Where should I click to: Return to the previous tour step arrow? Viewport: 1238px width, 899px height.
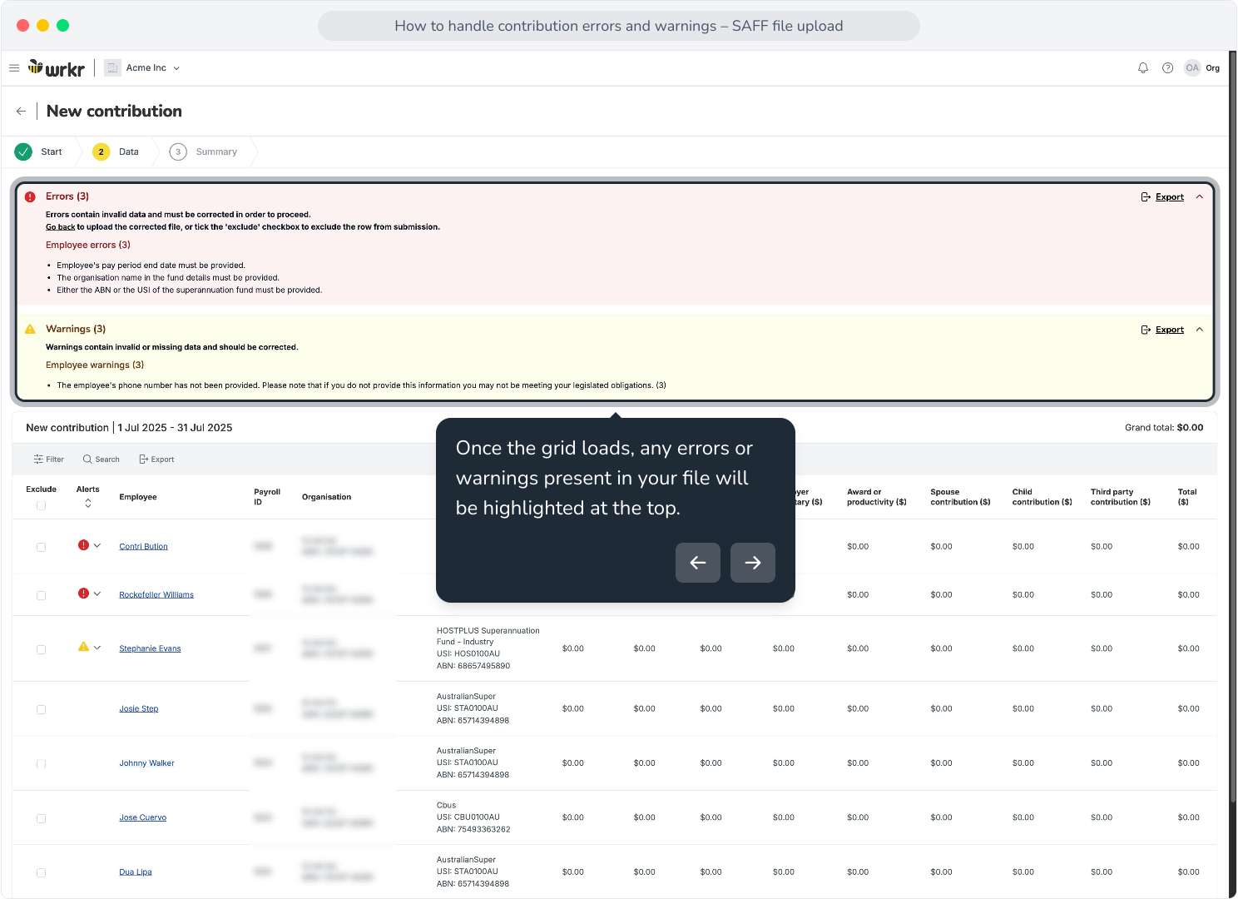pyautogui.click(x=698, y=563)
